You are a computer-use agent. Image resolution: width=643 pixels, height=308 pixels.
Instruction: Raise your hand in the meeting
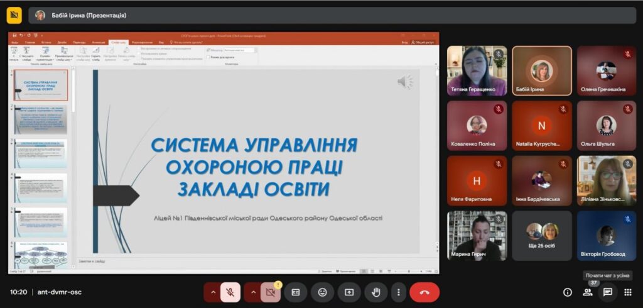[x=376, y=292]
